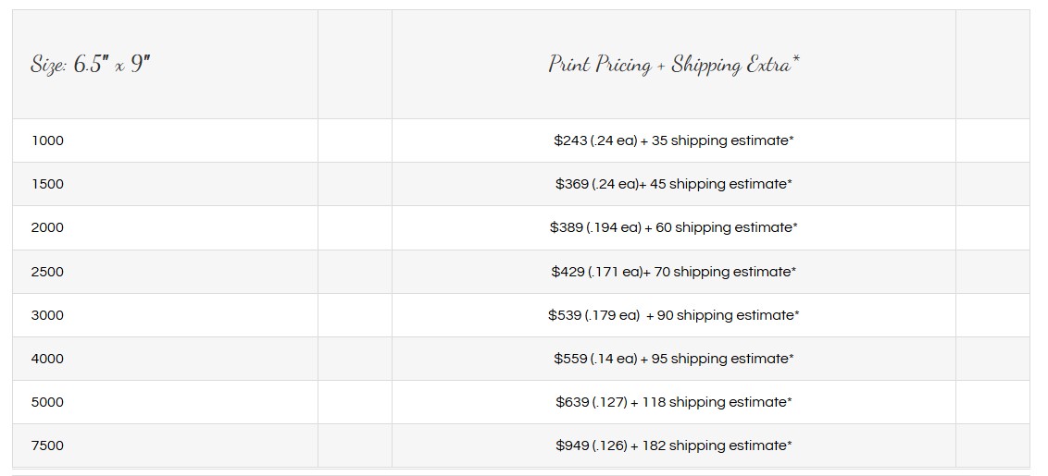Screen dimensions: 1048x476
Task: Click the $539 + 90 shipping entry
Action: (x=673, y=315)
